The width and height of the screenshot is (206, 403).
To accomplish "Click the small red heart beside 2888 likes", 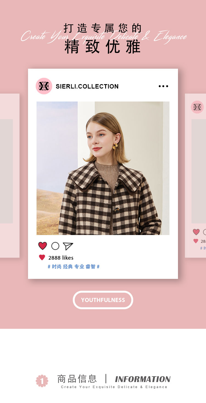I will (x=42, y=258).
